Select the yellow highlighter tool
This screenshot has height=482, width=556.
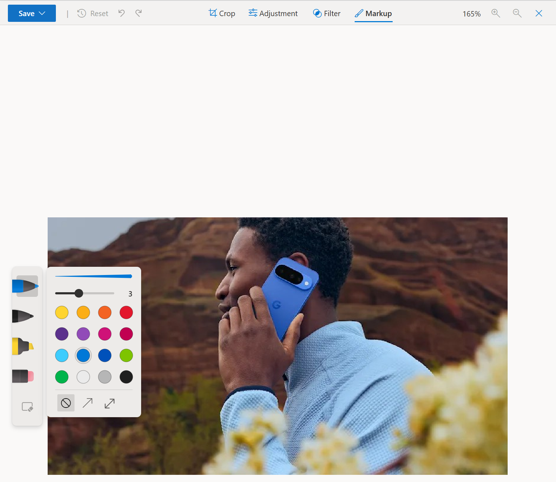point(24,346)
